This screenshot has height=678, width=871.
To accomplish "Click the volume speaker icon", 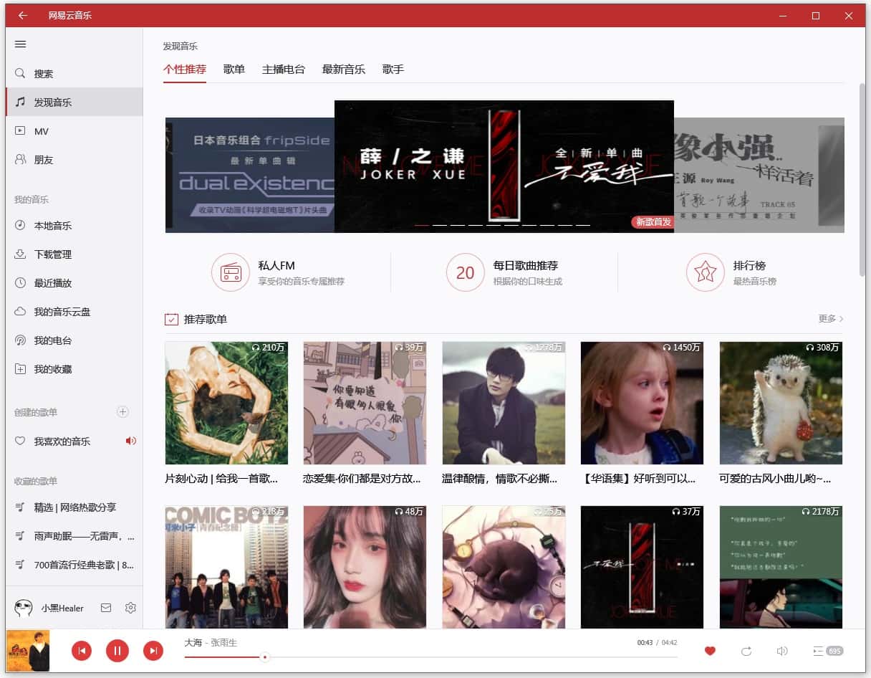I will (782, 651).
